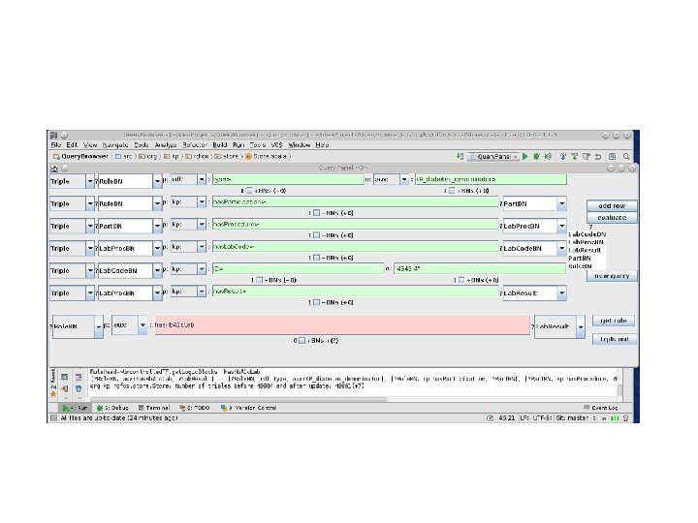Toggle tool window icon in status bar corner
Viewport: 698px width, 523px height.
click(54, 418)
